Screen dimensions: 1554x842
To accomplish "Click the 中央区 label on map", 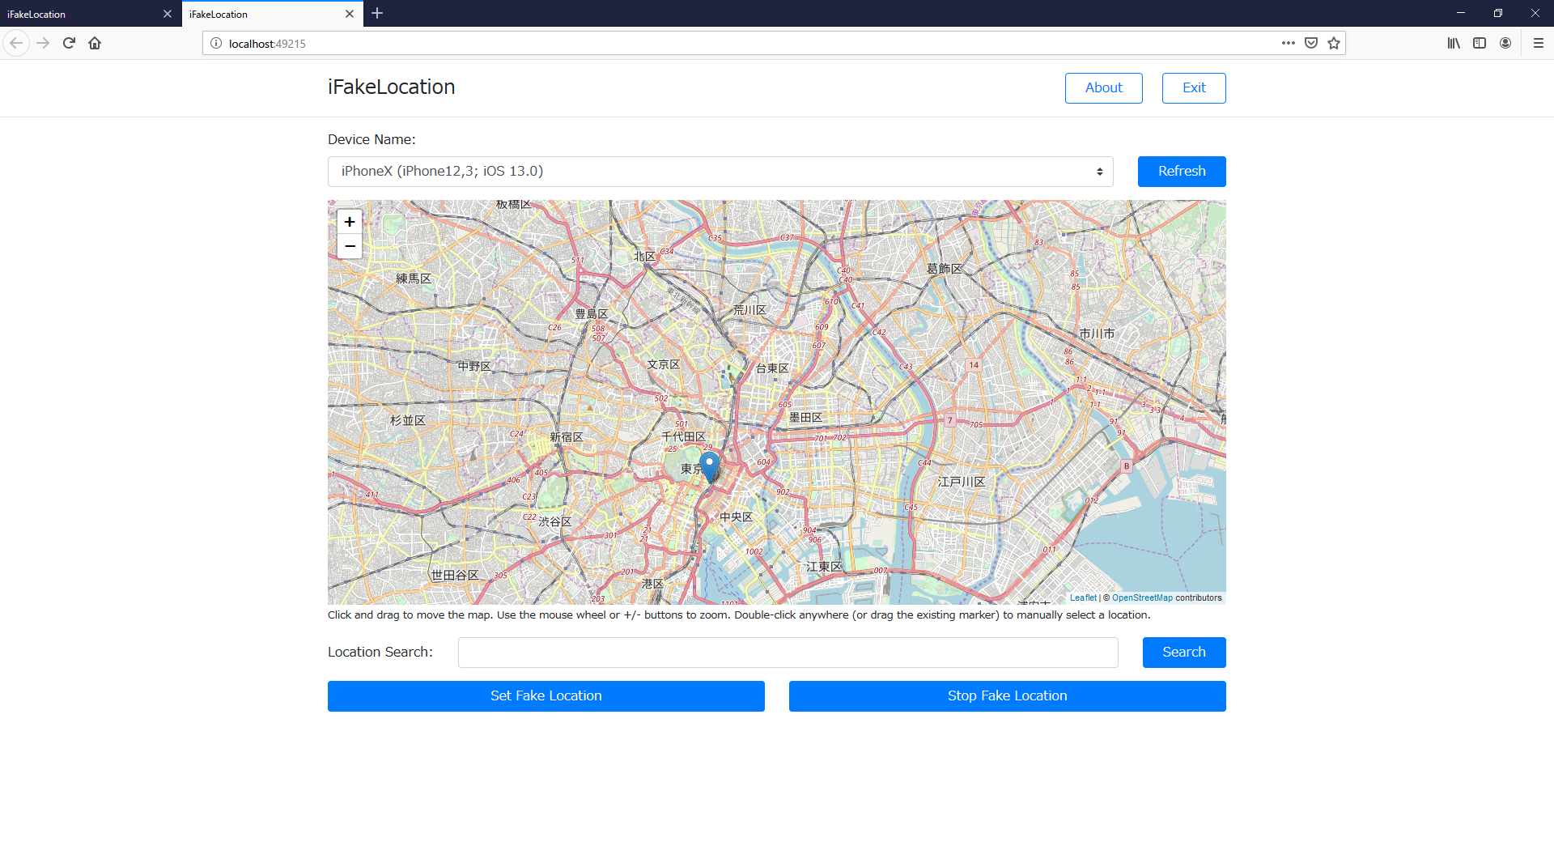I will [737, 517].
